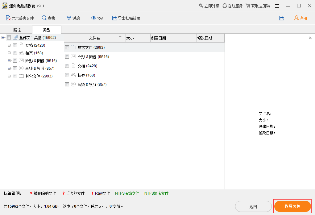Click the Upgrade Now (立即升级) key icon

tap(201, 6)
